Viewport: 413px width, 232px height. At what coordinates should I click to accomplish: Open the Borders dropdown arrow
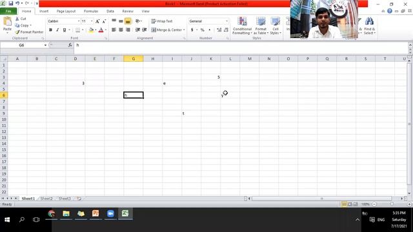[x=83, y=30]
